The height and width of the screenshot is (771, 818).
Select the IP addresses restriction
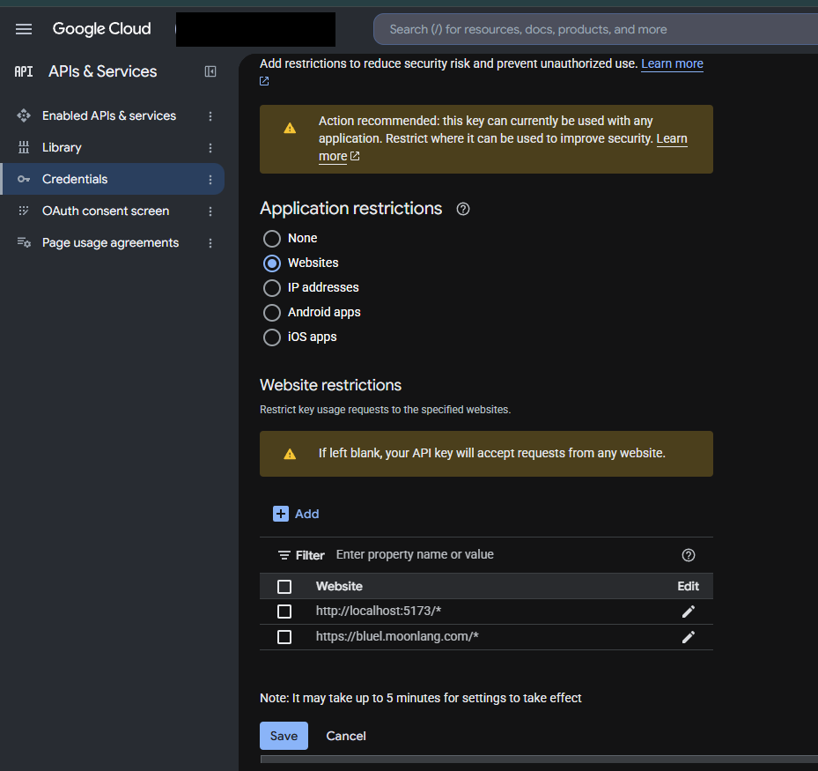pyautogui.click(x=272, y=287)
